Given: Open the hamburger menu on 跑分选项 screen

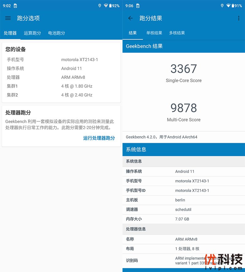Looking at the screenshot, I should (8, 18).
